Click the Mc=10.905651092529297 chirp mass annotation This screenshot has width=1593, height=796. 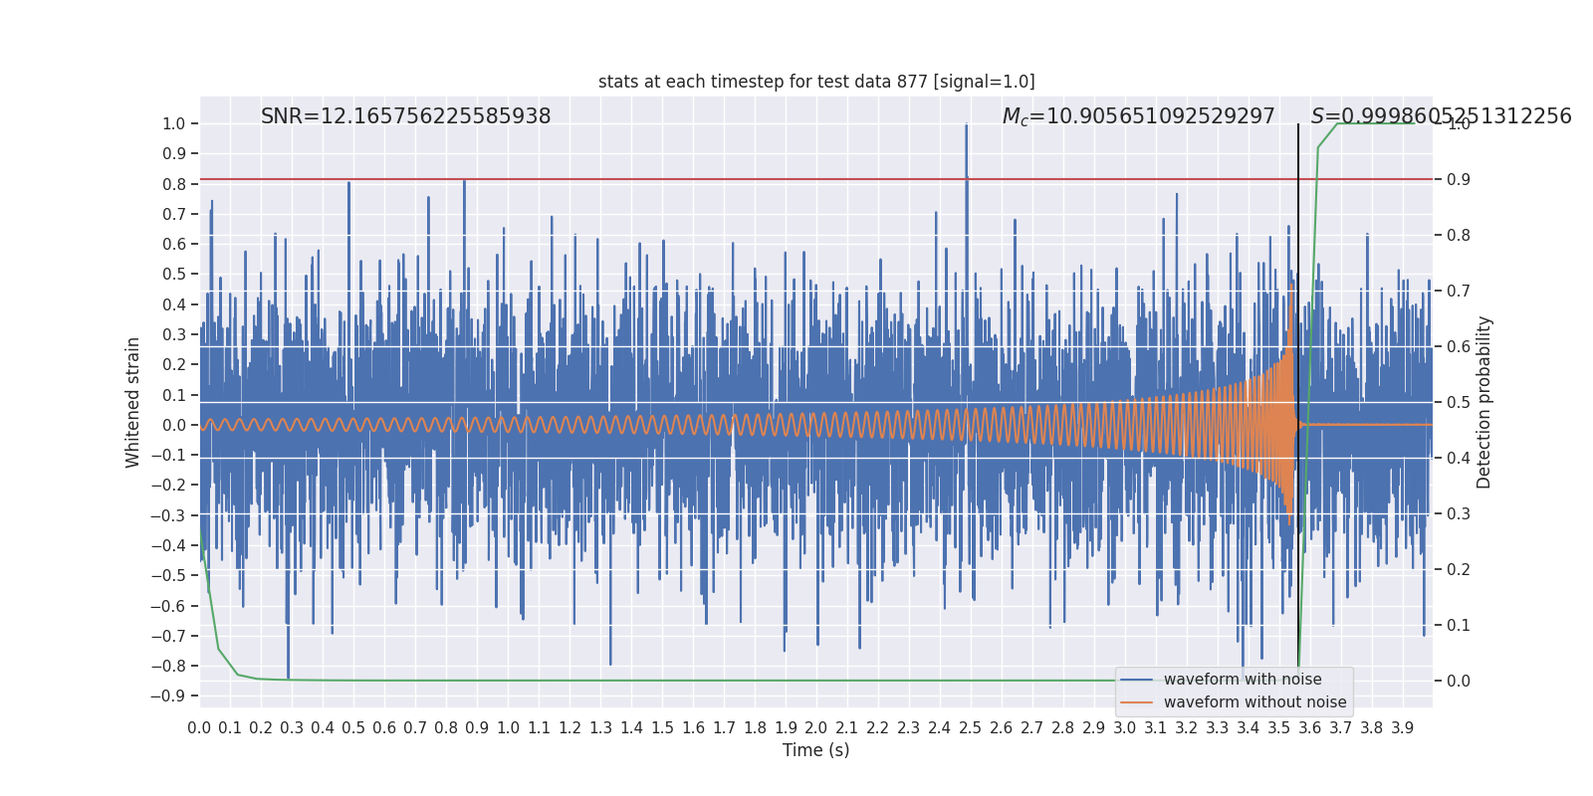point(1138,116)
